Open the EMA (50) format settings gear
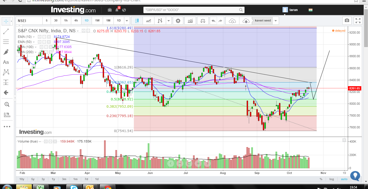The width and height of the screenshot is (368, 189). (44, 42)
